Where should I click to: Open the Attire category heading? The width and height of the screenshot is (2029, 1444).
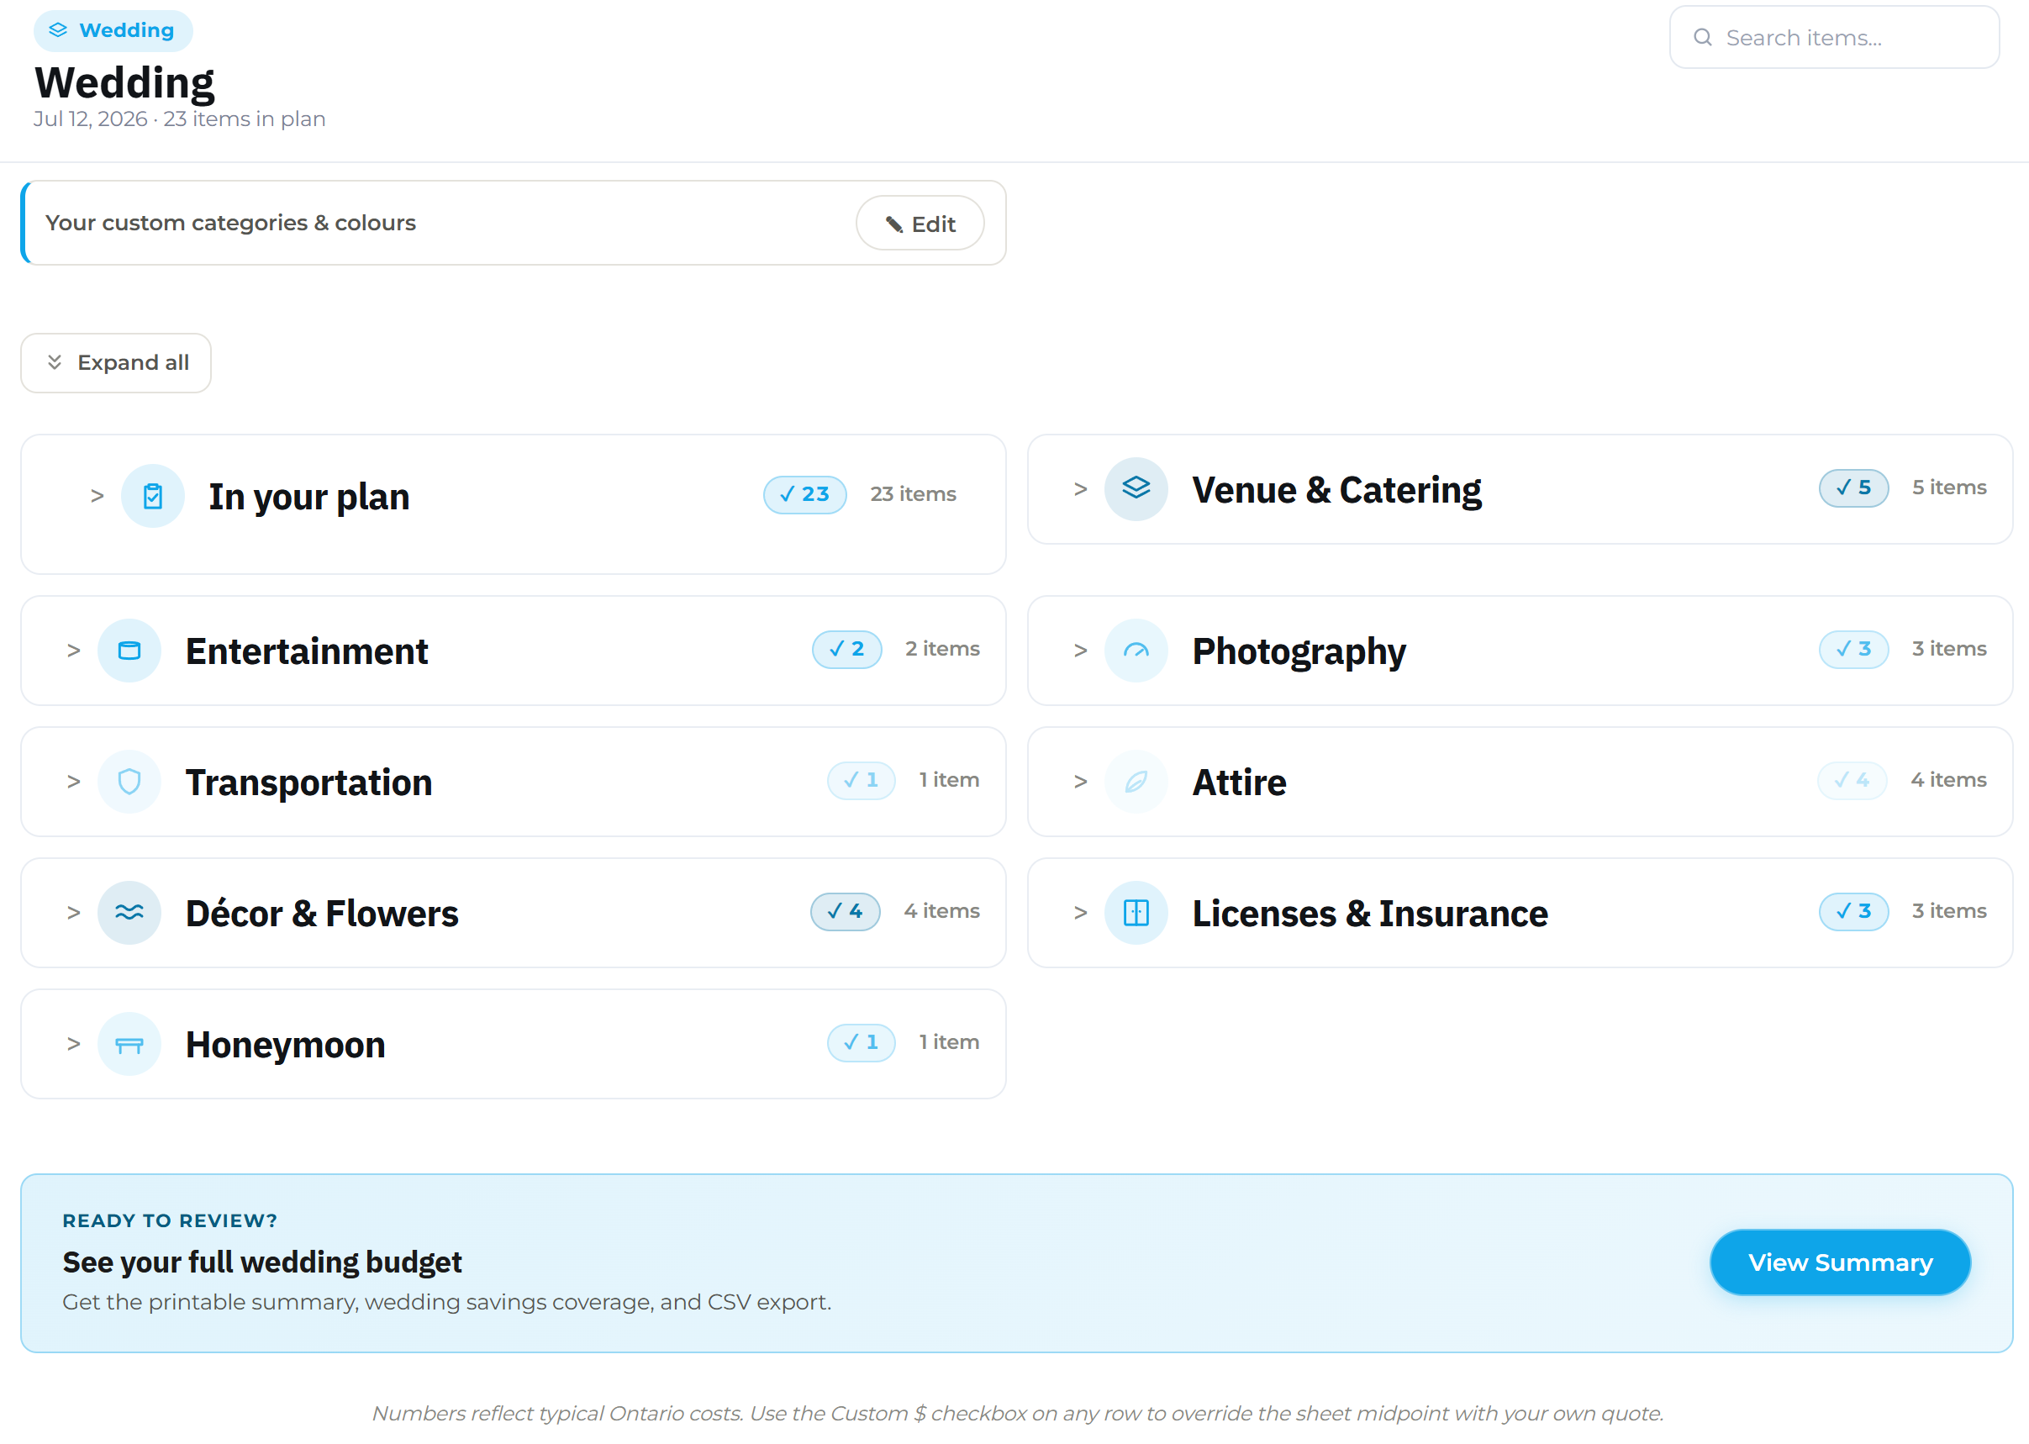(1239, 782)
